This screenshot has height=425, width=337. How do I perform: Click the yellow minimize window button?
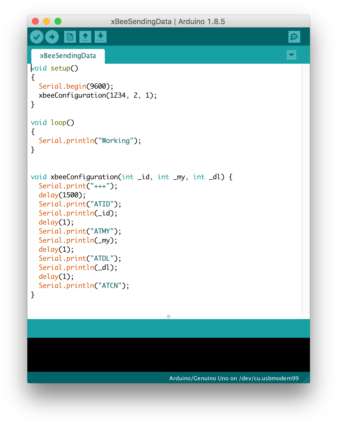[47, 21]
